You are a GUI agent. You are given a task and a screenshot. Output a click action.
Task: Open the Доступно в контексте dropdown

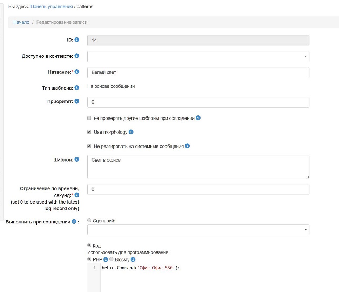pos(198,56)
